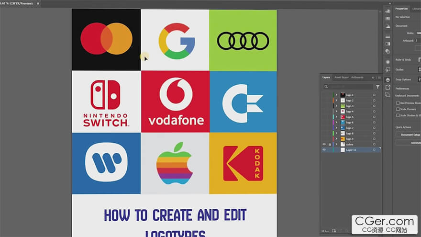Viewport: 421px width, 237px height.
Task: Click the guides icon beside Guides label
Action: tap(420, 69)
